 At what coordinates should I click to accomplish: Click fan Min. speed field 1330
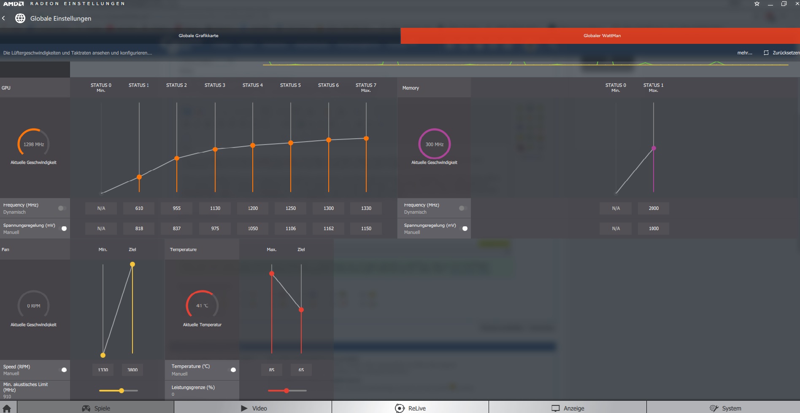click(x=103, y=370)
